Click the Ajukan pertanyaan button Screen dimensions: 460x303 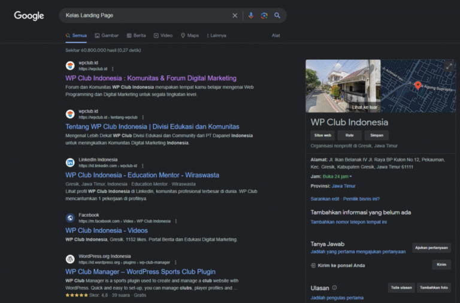point(431,248)
